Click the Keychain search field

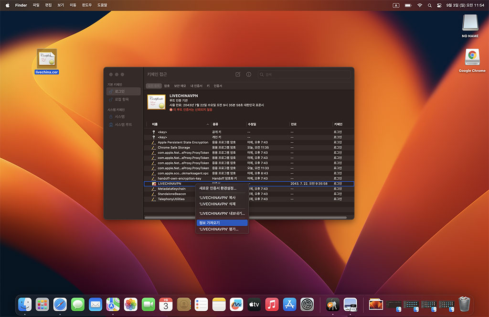click(304, 74)
